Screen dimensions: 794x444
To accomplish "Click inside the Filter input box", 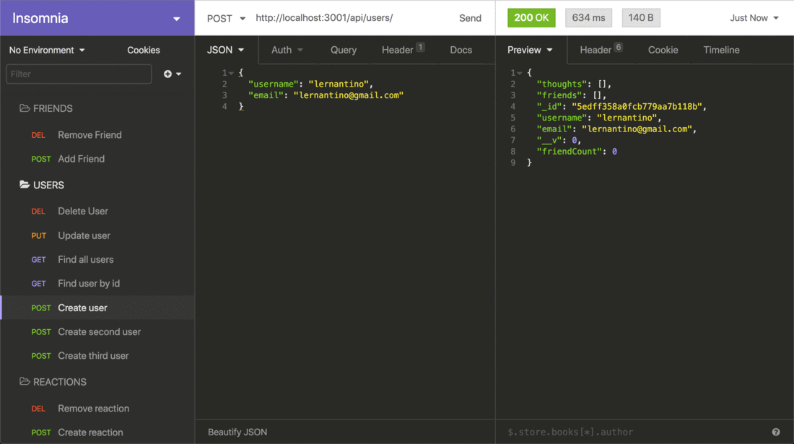I will coord(79,74).
